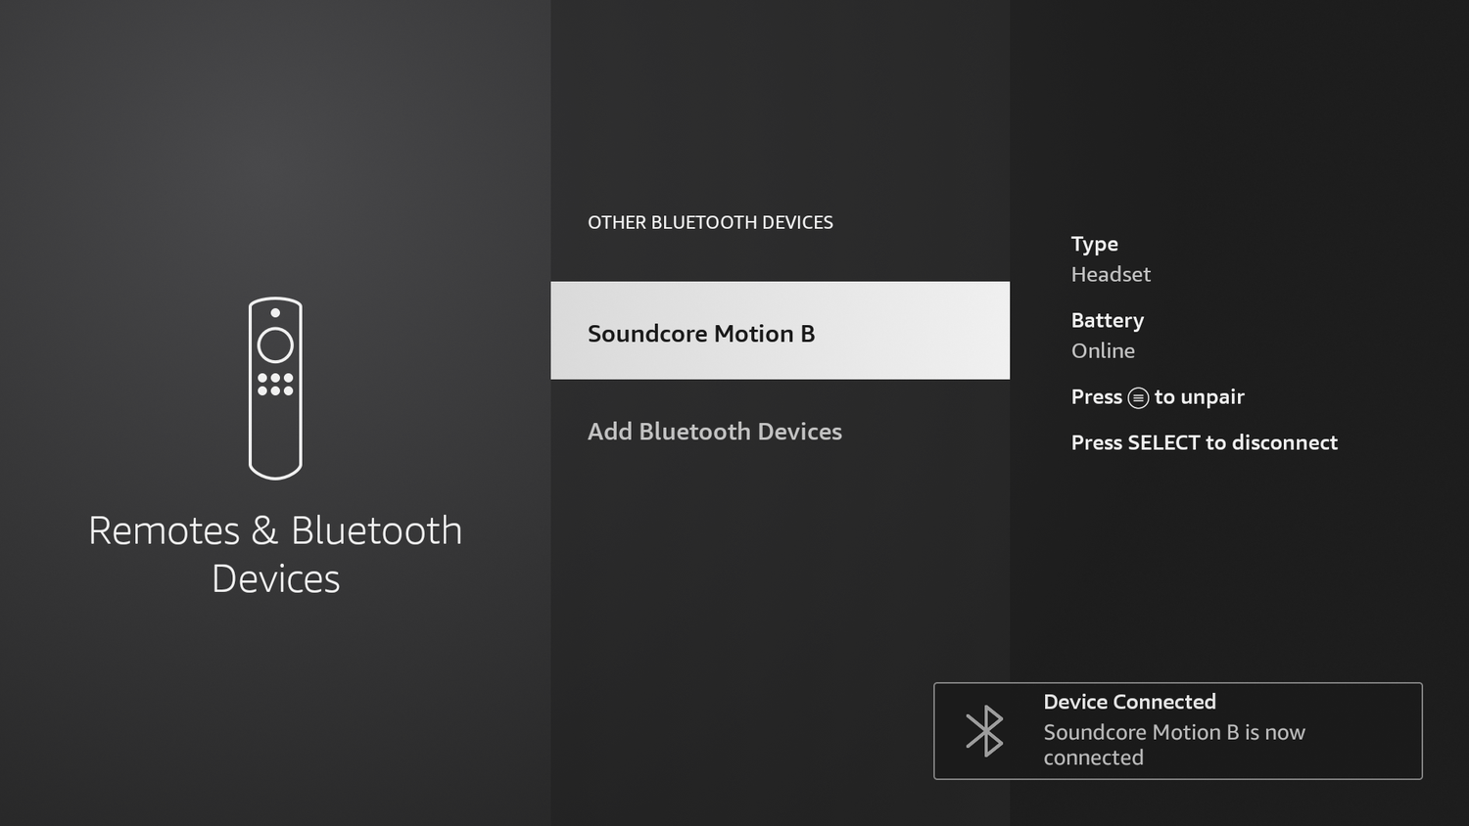Viewport: 1469px width, 826px height.
Task: Click the "Soundcore Motion B is now connected" message
Action: point(1174,745)
